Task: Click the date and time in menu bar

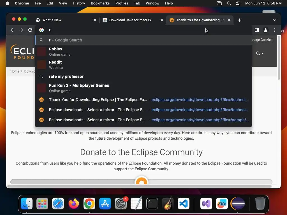Action: coord(263,3)
